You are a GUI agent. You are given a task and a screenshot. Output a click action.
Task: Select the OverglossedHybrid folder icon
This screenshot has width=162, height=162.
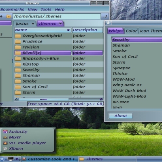pyautogui.click(x=18, y=36)
